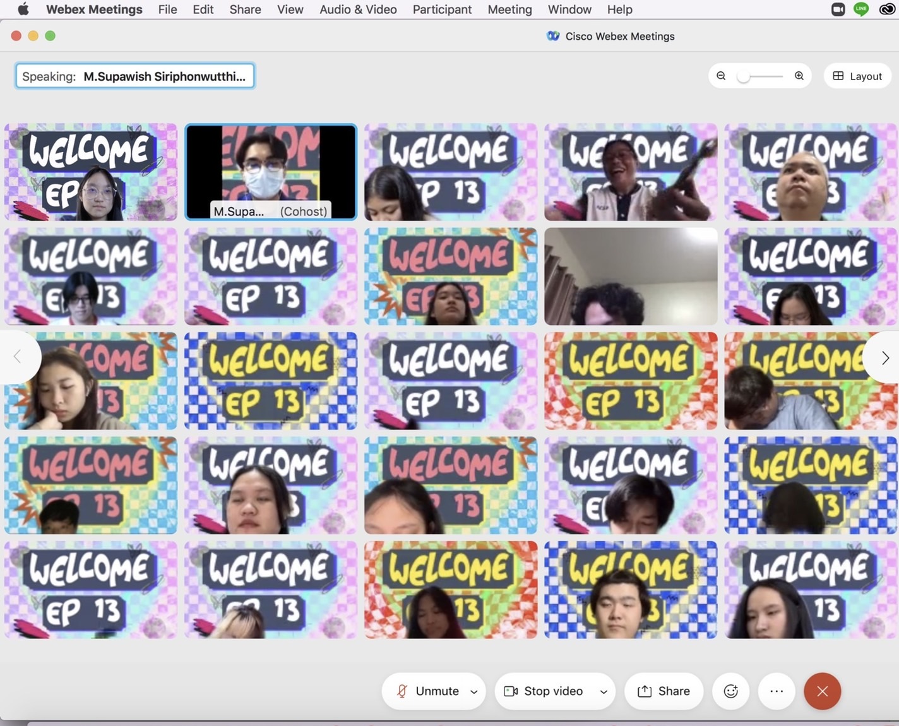Screen dimensions: 899x726
Task: Open the Participant menu
Action: click(442, 9)
